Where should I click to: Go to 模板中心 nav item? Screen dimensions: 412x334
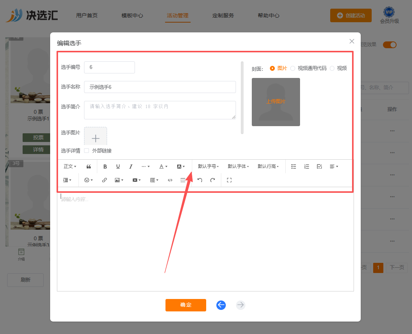tap(132, 15)
